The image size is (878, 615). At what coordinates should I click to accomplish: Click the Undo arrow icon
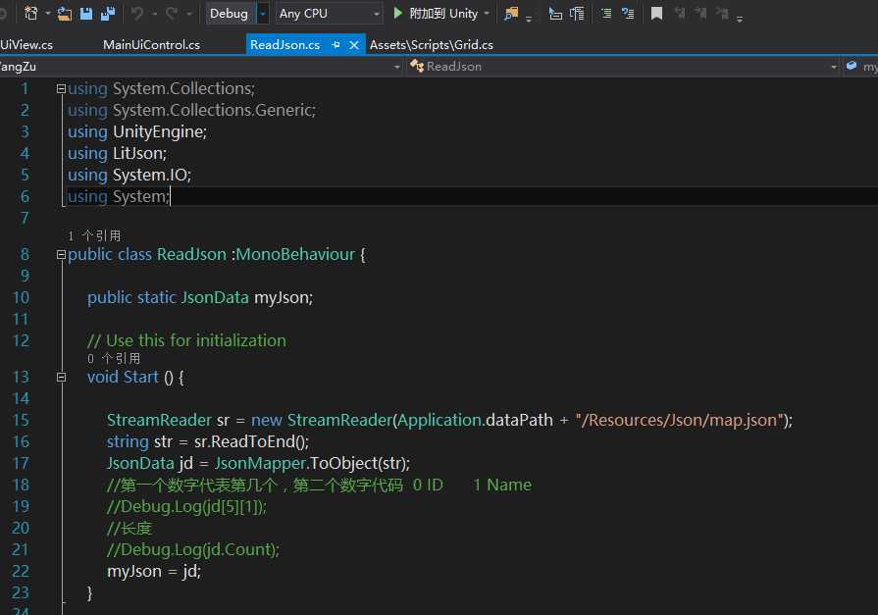click(x=137, y=13)
